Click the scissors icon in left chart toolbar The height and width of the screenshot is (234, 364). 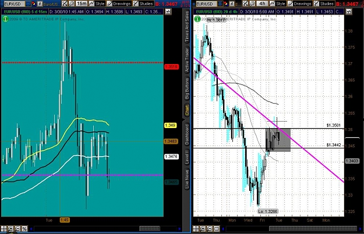pos(65,3)
